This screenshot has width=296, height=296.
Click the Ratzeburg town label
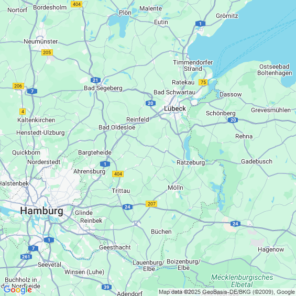(191, 162)
